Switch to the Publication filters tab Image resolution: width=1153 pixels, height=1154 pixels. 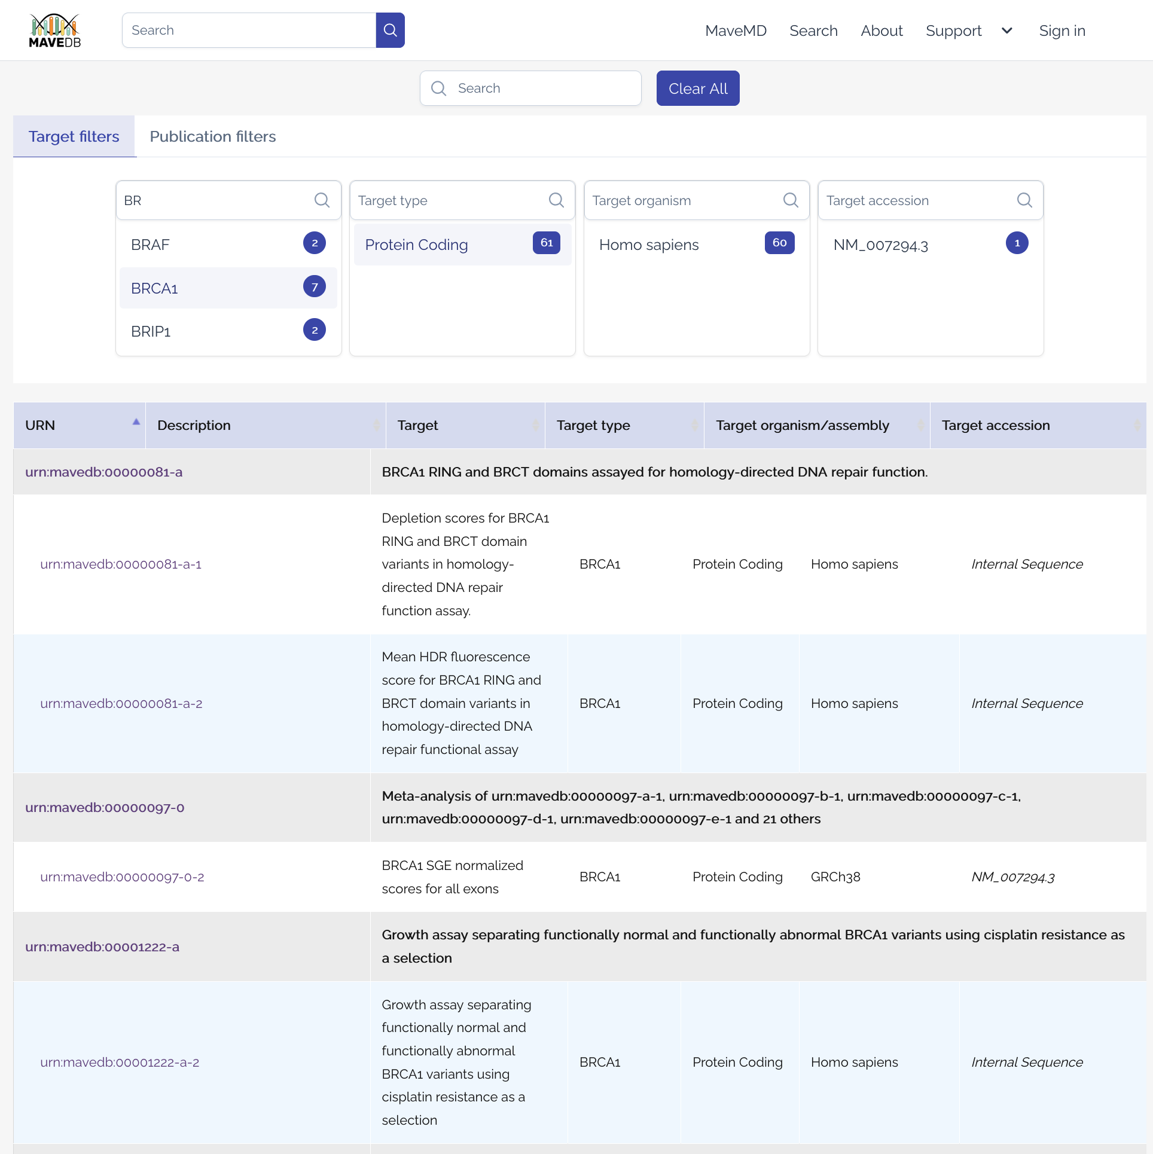click(x=212, y=136)
